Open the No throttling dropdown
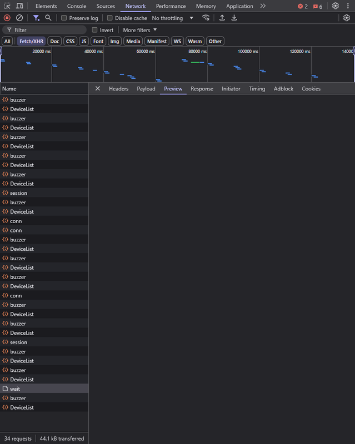 [x=173, y=18]
